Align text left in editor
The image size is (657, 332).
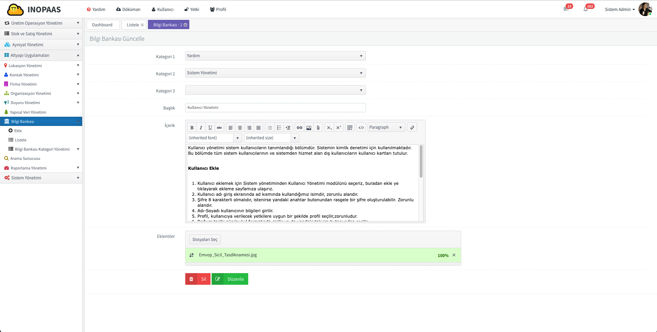[x=231, y=127]
